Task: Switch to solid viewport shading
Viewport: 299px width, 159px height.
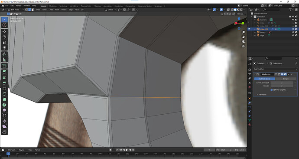Action: pos(235,10)
